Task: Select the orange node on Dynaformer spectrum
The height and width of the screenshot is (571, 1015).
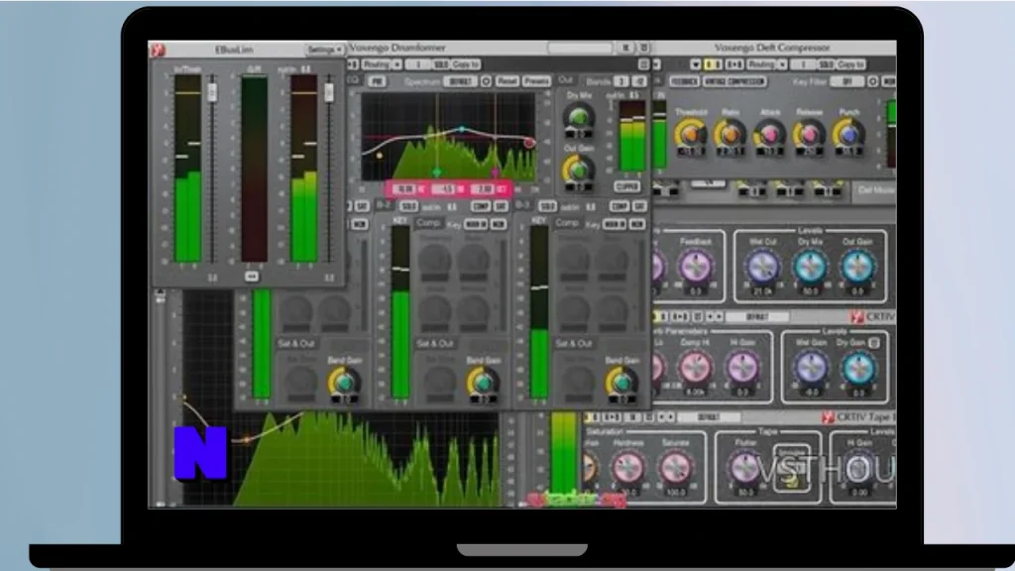Action: tap(379, 156)
